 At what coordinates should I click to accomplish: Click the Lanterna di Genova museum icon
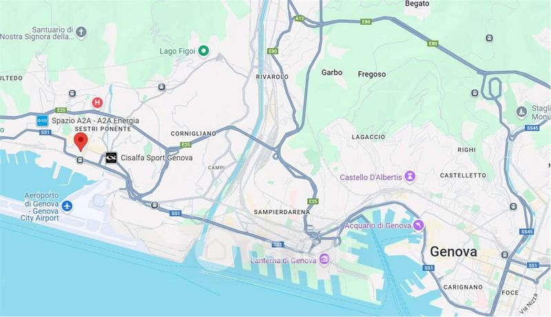tap(324, 260)
